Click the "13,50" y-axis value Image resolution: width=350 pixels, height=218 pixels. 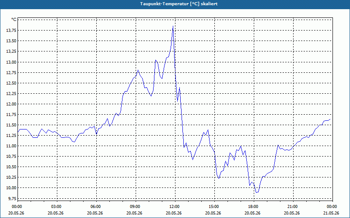click(11, 41)
